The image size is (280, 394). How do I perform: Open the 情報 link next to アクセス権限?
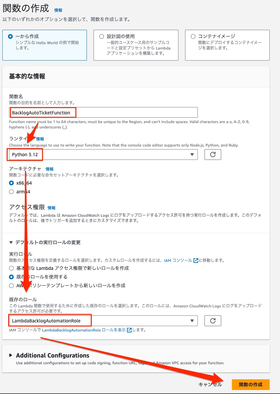(x=51, y=208)
